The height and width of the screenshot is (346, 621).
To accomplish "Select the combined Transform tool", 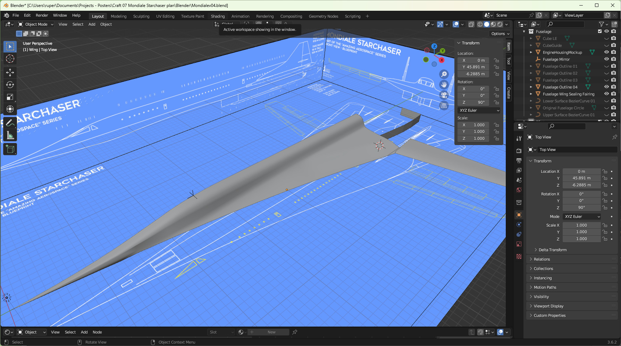I will pyautogui.click(x=10, y=109).
